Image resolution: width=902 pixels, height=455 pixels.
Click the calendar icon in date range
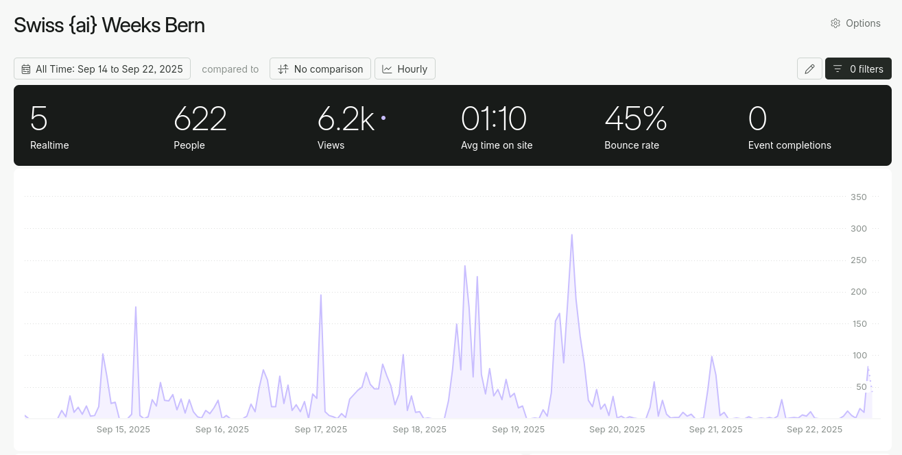[x=26, y=69]
